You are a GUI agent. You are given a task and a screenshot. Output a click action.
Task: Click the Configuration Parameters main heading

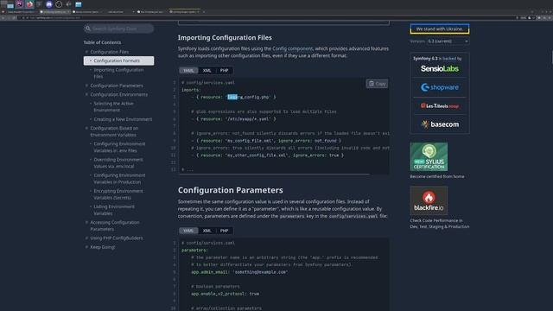(231, 190)
